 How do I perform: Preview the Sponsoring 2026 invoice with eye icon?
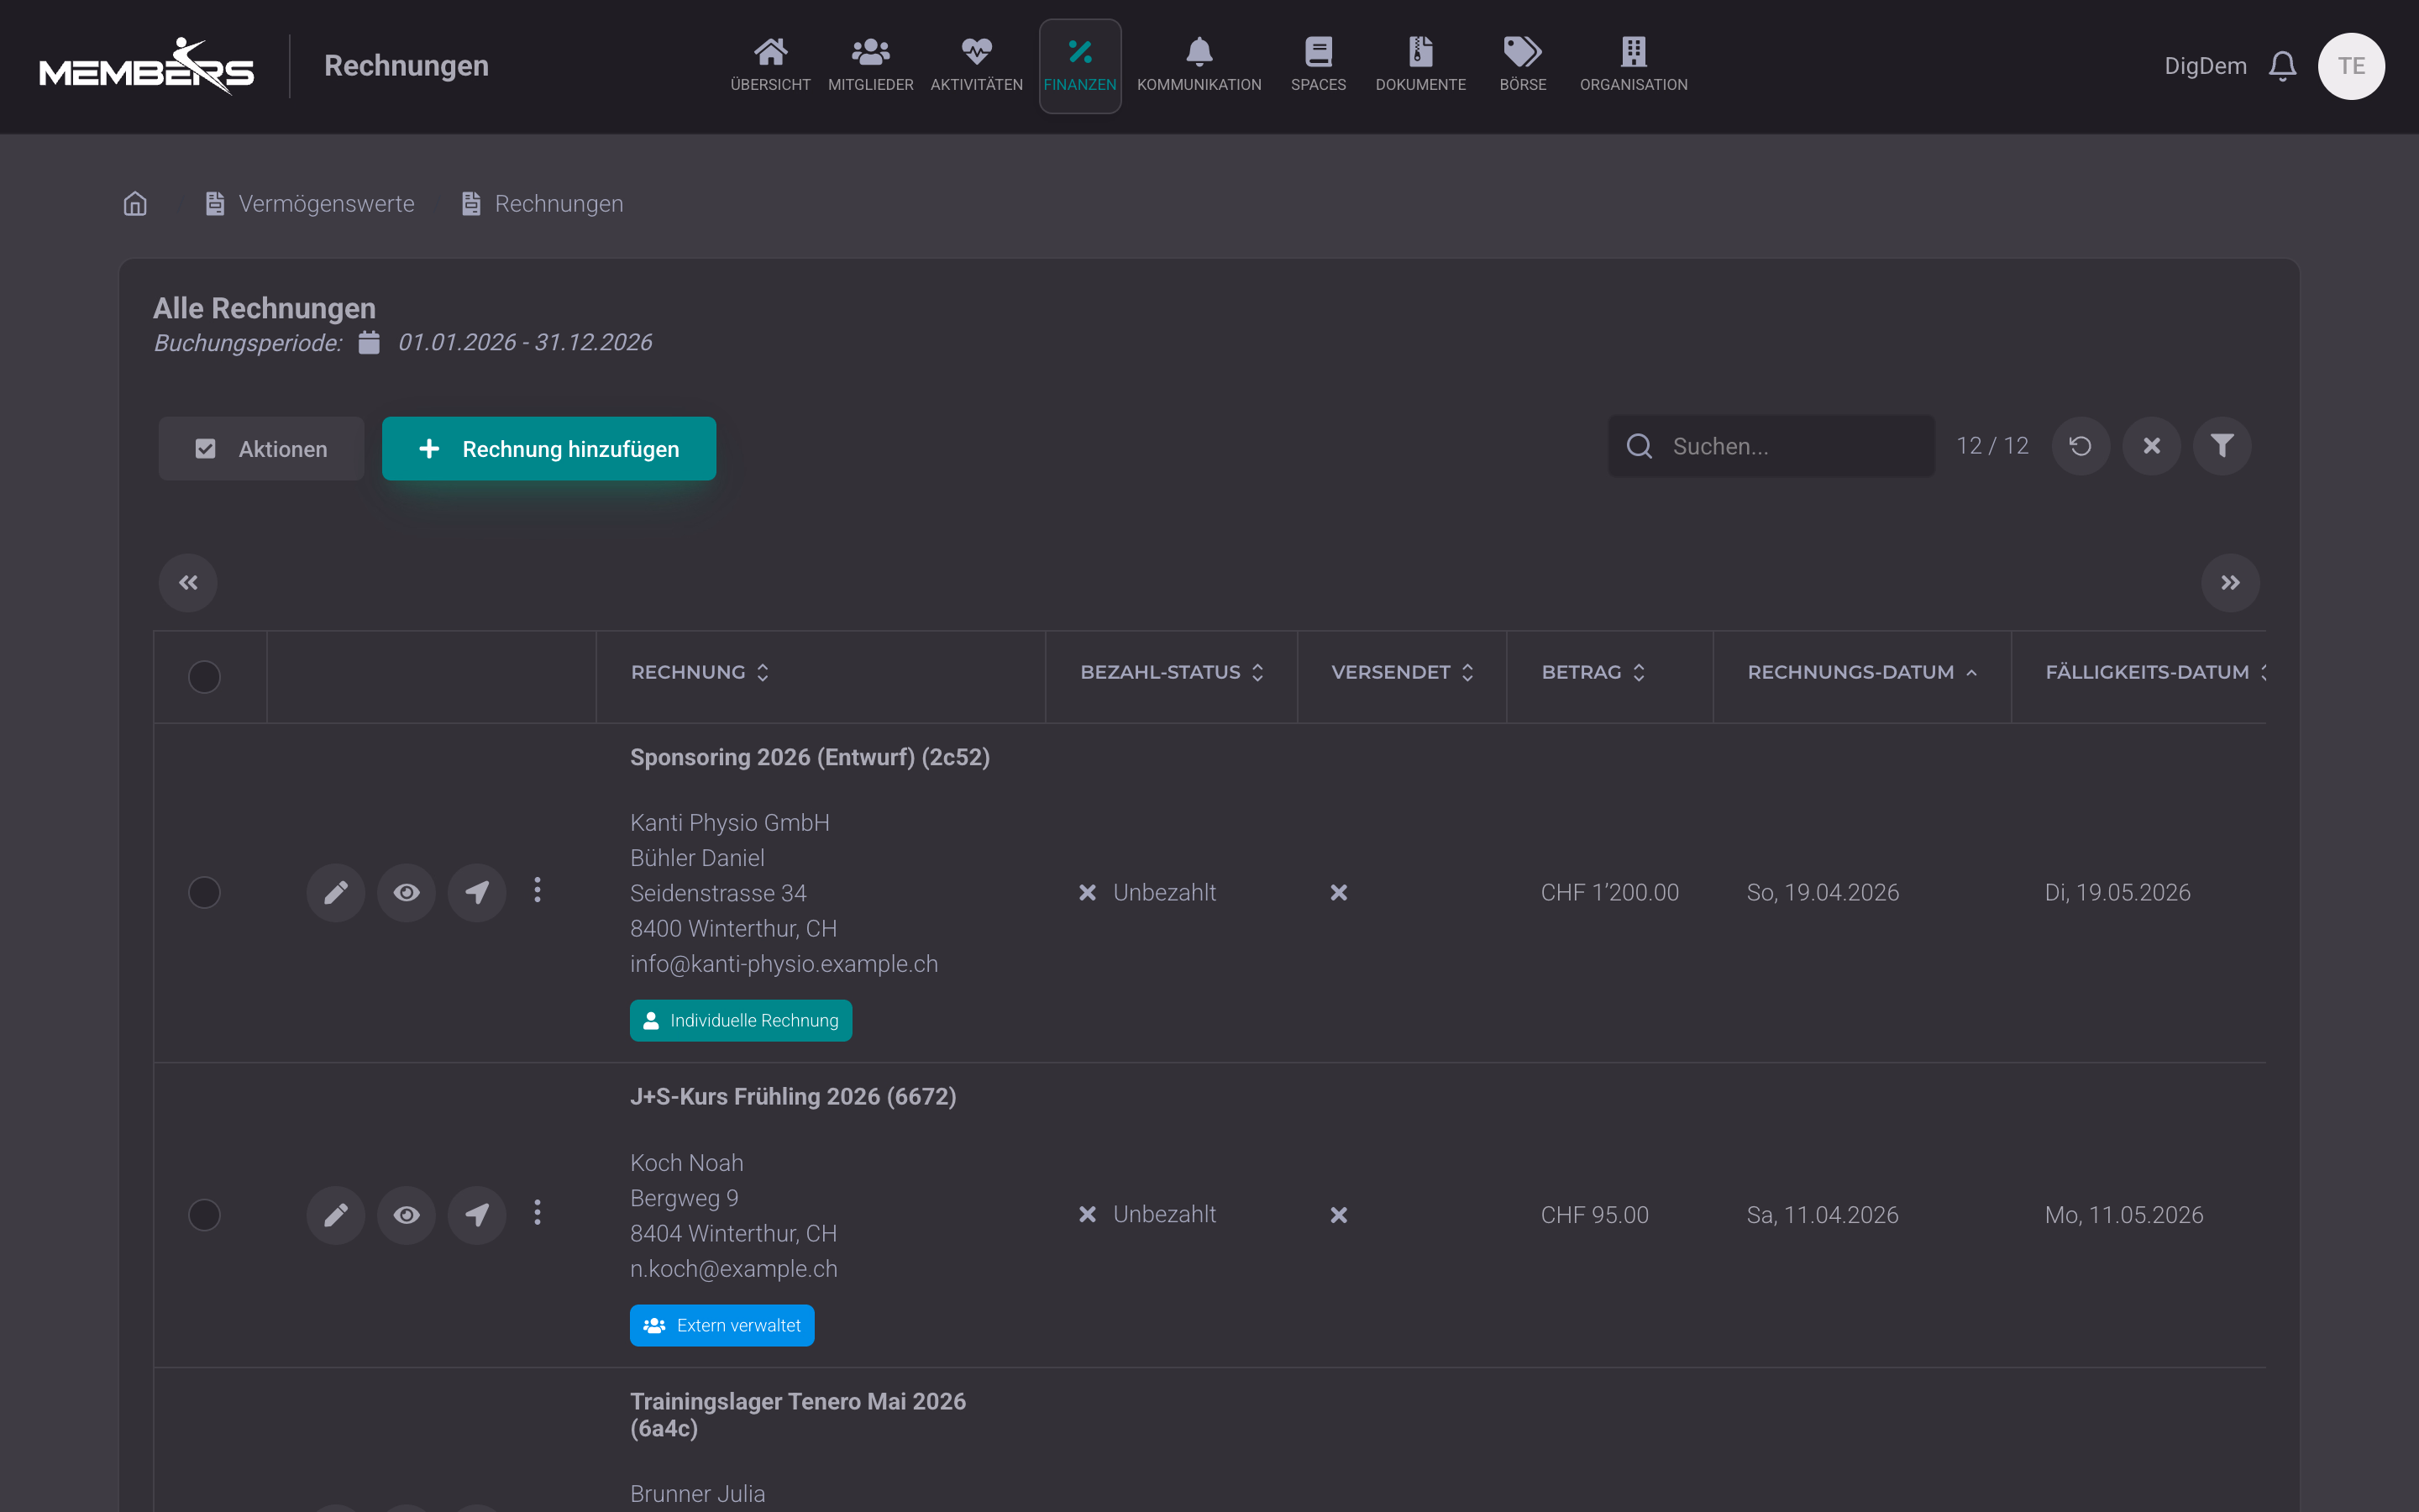coord(406,892)
